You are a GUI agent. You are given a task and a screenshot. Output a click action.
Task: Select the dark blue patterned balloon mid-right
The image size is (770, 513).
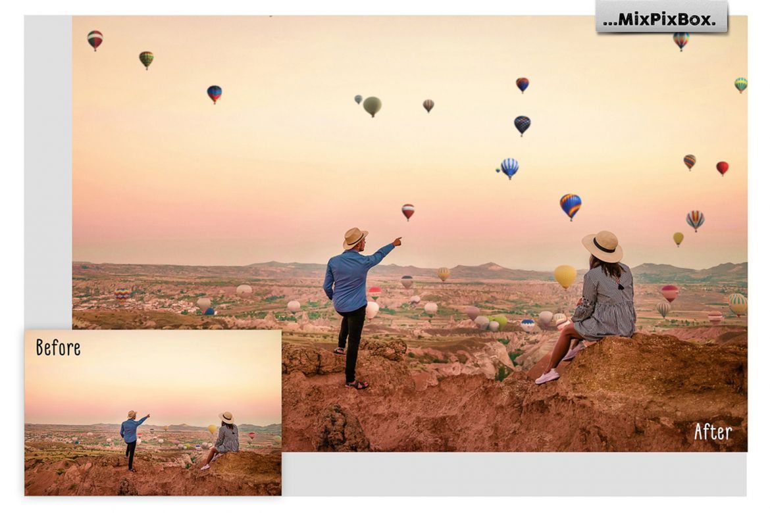pyautogui.click(x=521, y=124)
